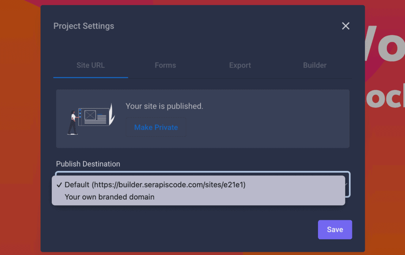Click the checkmark next to Default destination
Viewport: 405px width, 255px height.
[59, 185]
